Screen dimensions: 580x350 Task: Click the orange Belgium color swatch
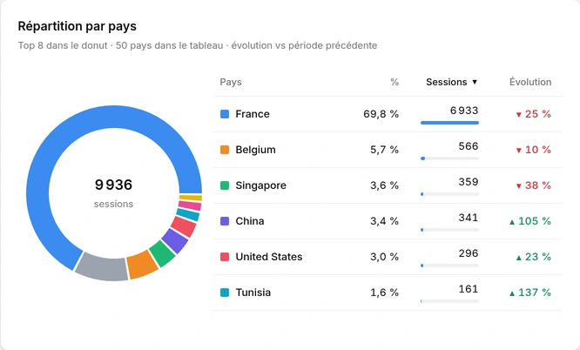(225, 150)
